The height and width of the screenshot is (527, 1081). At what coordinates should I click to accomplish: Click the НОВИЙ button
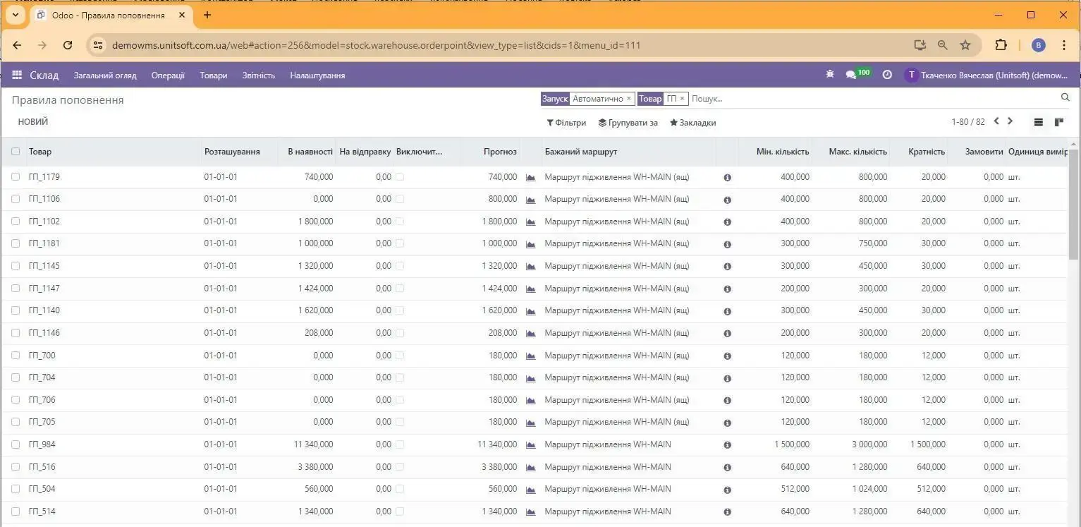tap(34, 121)
